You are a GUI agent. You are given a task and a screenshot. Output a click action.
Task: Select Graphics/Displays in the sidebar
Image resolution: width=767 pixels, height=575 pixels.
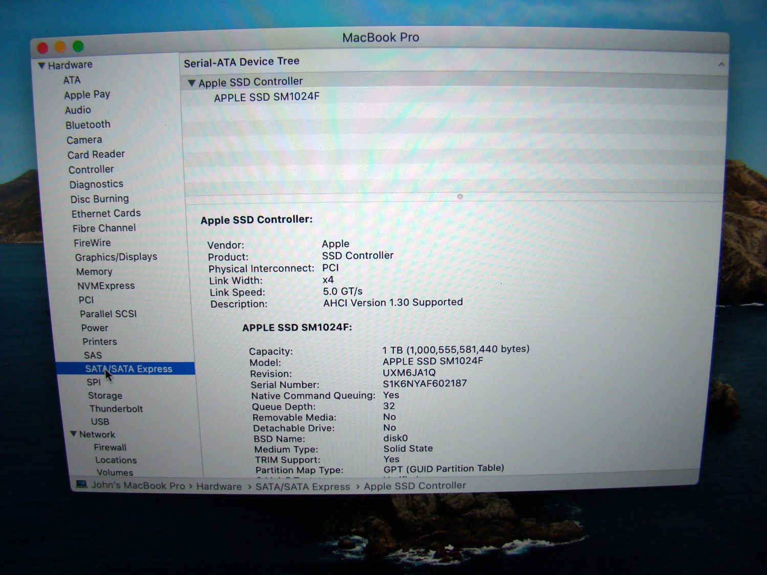tap(116, 257)
